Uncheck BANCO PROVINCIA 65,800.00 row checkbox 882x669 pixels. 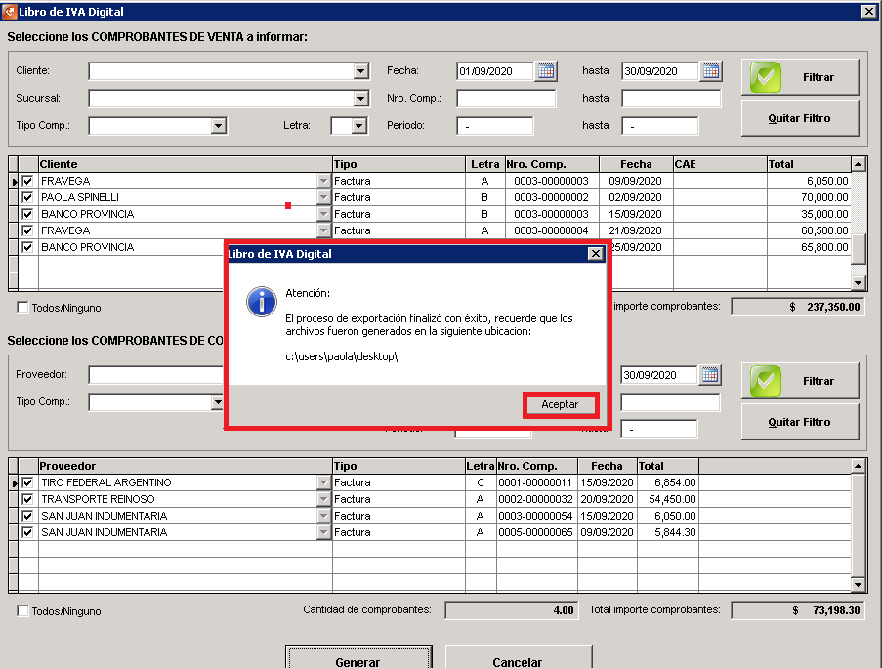(27, 247)
